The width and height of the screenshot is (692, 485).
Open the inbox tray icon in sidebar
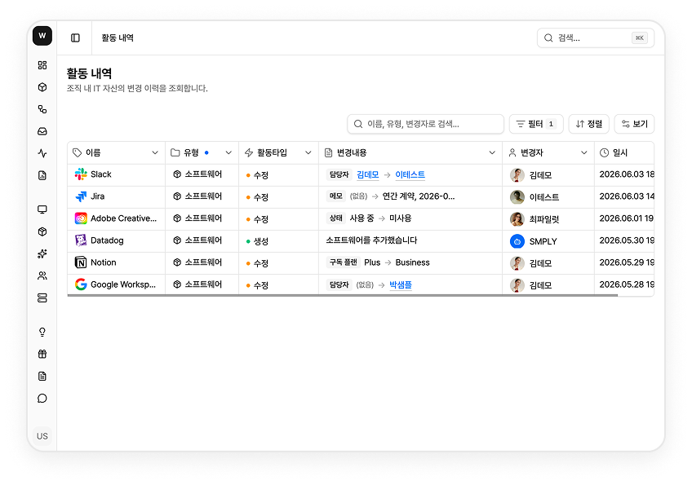tap(42, 131)
